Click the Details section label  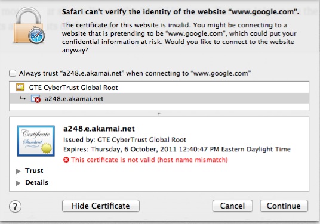pyautogui.click(x=37, y=182)
